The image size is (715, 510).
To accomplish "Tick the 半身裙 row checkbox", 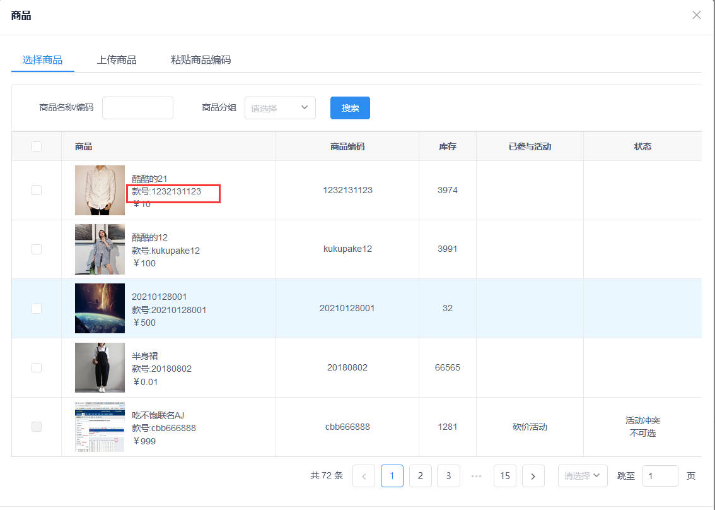I will [x=37, y=367].
